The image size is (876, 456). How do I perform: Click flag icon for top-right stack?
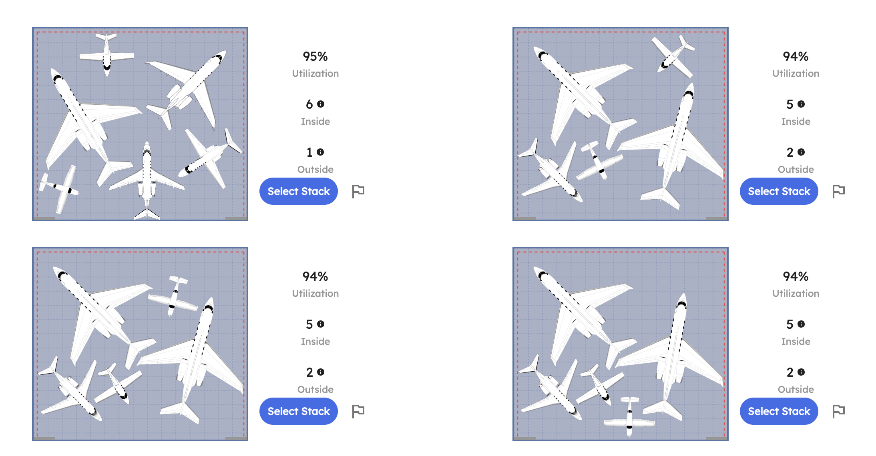click(838, 191)
